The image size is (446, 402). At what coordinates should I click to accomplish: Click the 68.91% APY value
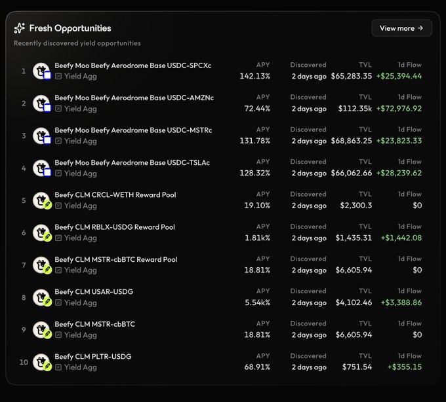pyautogui.click(x=257, y=367)
